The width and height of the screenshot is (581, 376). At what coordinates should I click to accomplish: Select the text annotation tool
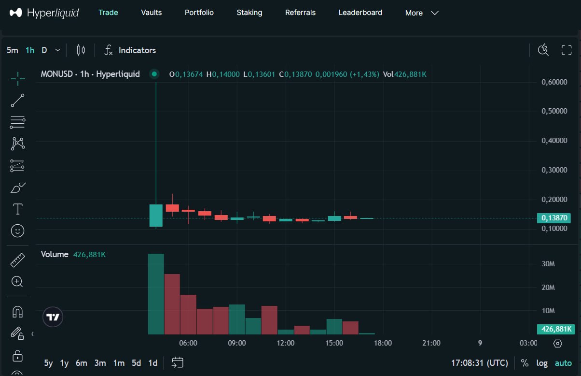click(x=17, y=209)
